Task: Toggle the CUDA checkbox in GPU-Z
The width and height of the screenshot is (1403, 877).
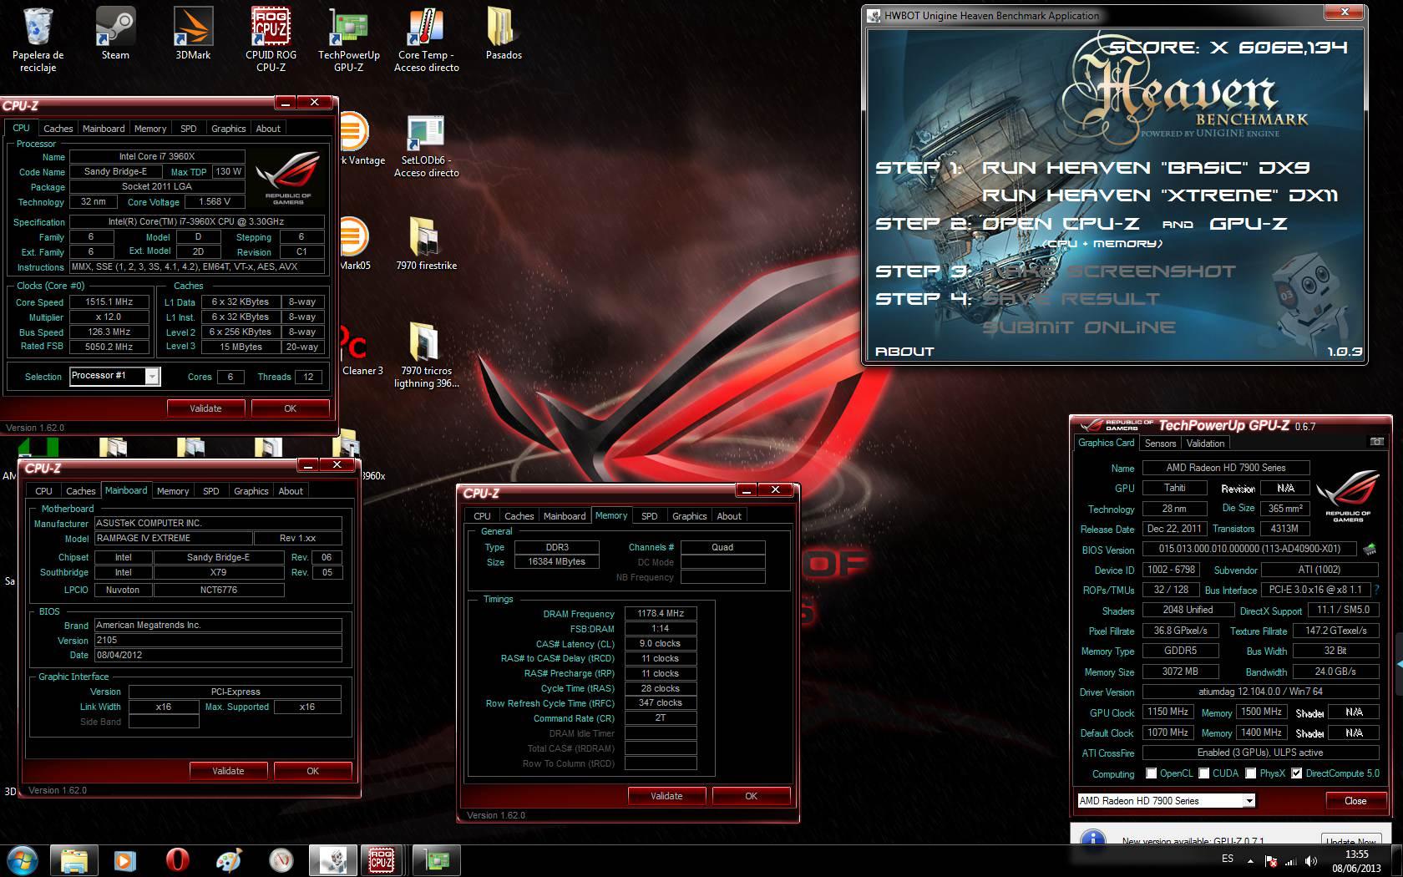Action: [x=1204, y=773]
